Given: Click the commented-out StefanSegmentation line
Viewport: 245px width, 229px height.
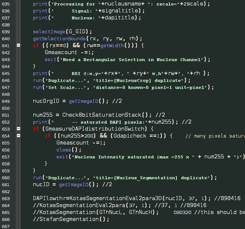Looking at the screenshot, I should [71, 219].
